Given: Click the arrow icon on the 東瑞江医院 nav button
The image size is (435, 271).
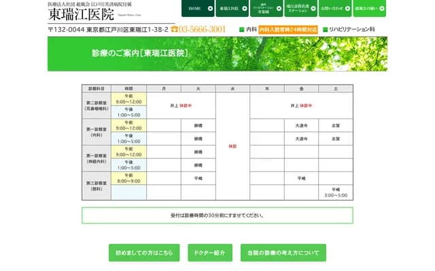Looking at the screenshot, I should [x=243, y=9].
